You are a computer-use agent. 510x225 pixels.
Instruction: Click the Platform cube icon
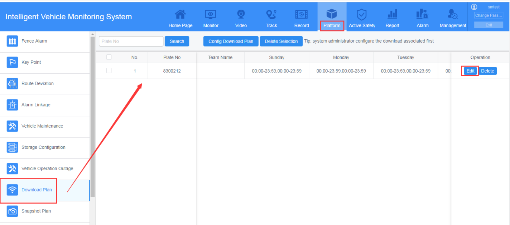(x=332, y=14)
